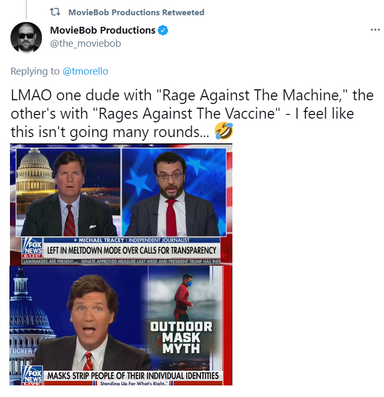Click the tweet text about Rage Against The Machine
384x397 pixels.
pyautogui.click(x=192, y=113)
